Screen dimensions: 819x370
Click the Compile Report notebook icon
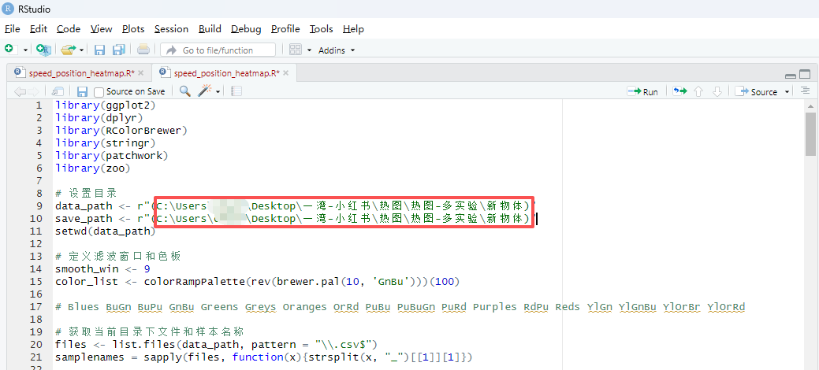click(236, 91)
